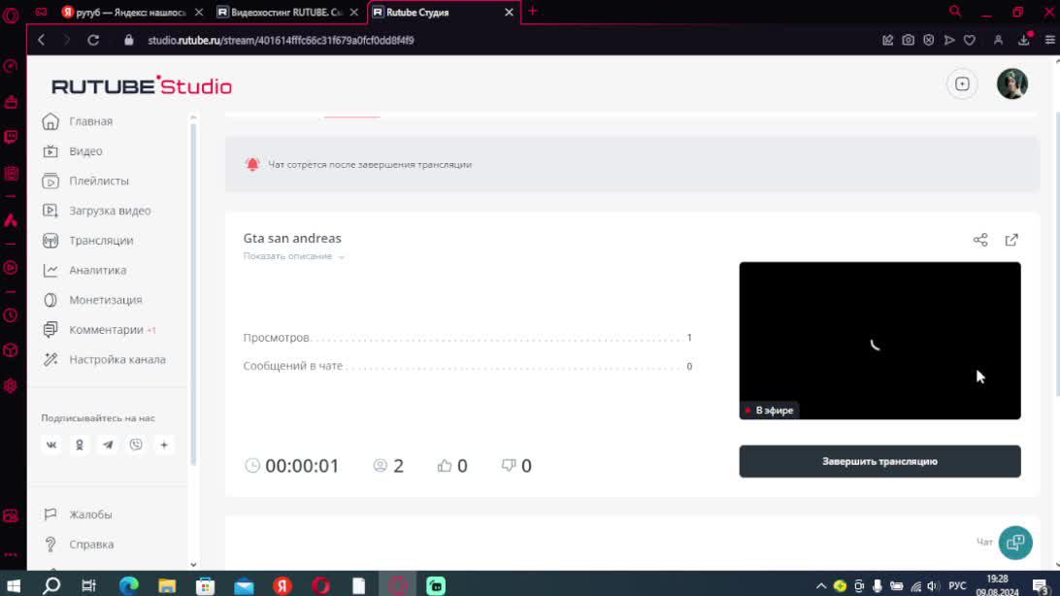
Task: Open the VK social link icon
Action: click(51, 445)
